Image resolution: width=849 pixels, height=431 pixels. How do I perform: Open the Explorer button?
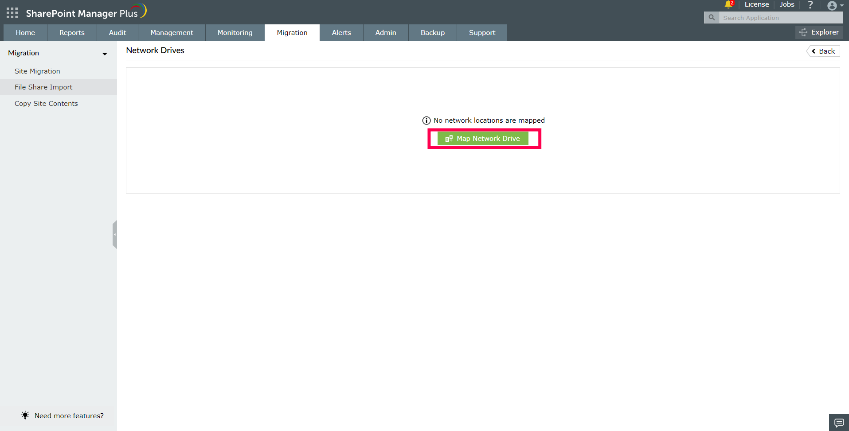point(819,32)
